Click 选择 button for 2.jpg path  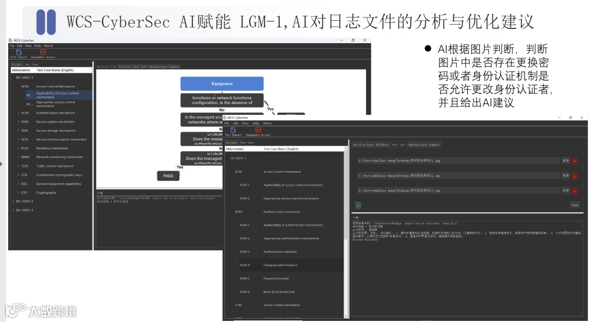565,175
